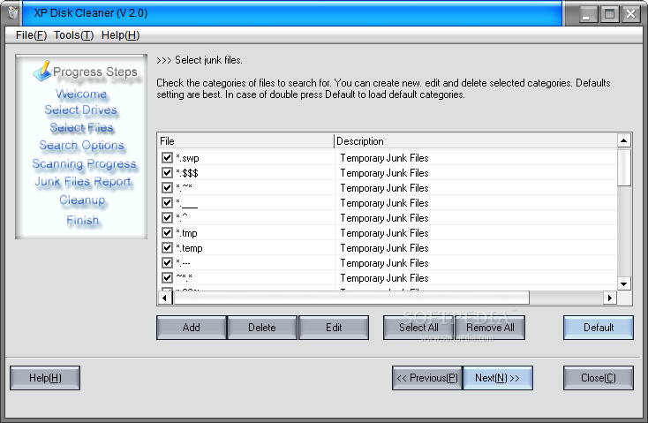The image size is (648, 423).
Task: Click the XP Disk Cleaner title bar icon
Action: (12, 12)
